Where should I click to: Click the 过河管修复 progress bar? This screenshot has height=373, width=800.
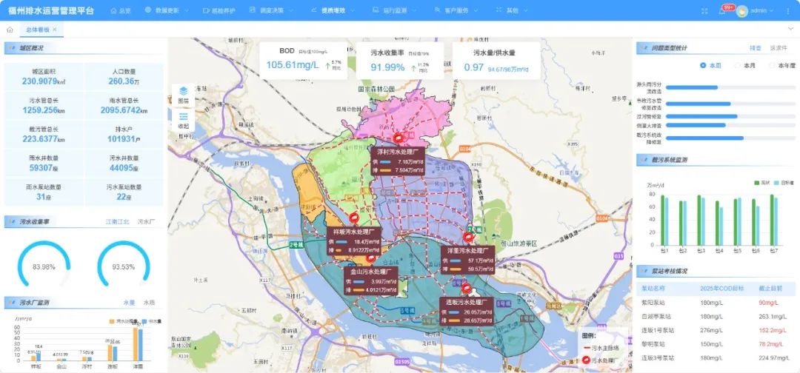tap(730, 116)
